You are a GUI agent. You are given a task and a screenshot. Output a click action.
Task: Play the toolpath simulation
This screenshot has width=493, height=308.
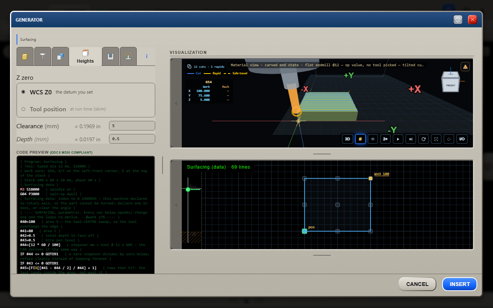398,139
